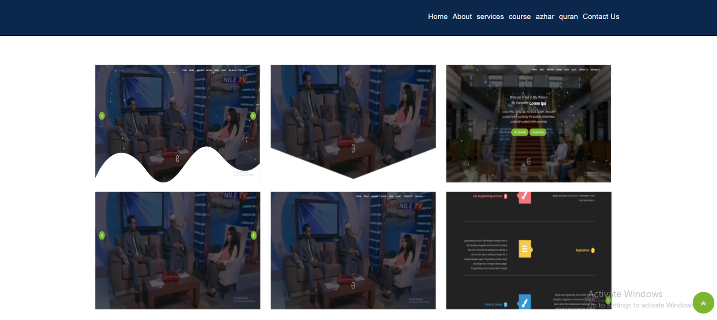717x320 pixels.
Task: Open the Home page from navbar
Action: pos(437,17)
